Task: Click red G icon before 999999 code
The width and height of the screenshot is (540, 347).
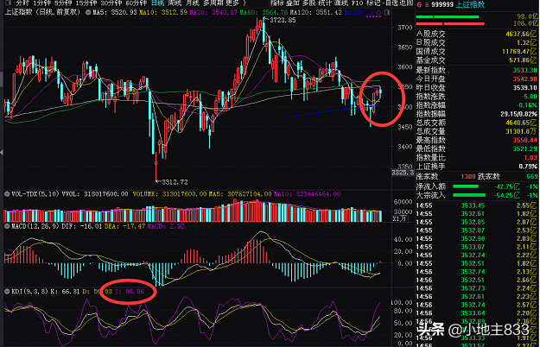Action: (x=419, y=4)
